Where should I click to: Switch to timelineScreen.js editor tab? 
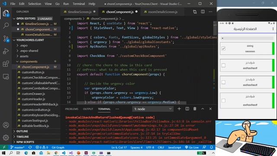80,12
